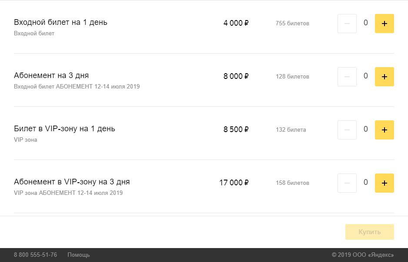The image size is (408, 262).
Task: Open the Помощь link in footer
Action: point(79,255)
